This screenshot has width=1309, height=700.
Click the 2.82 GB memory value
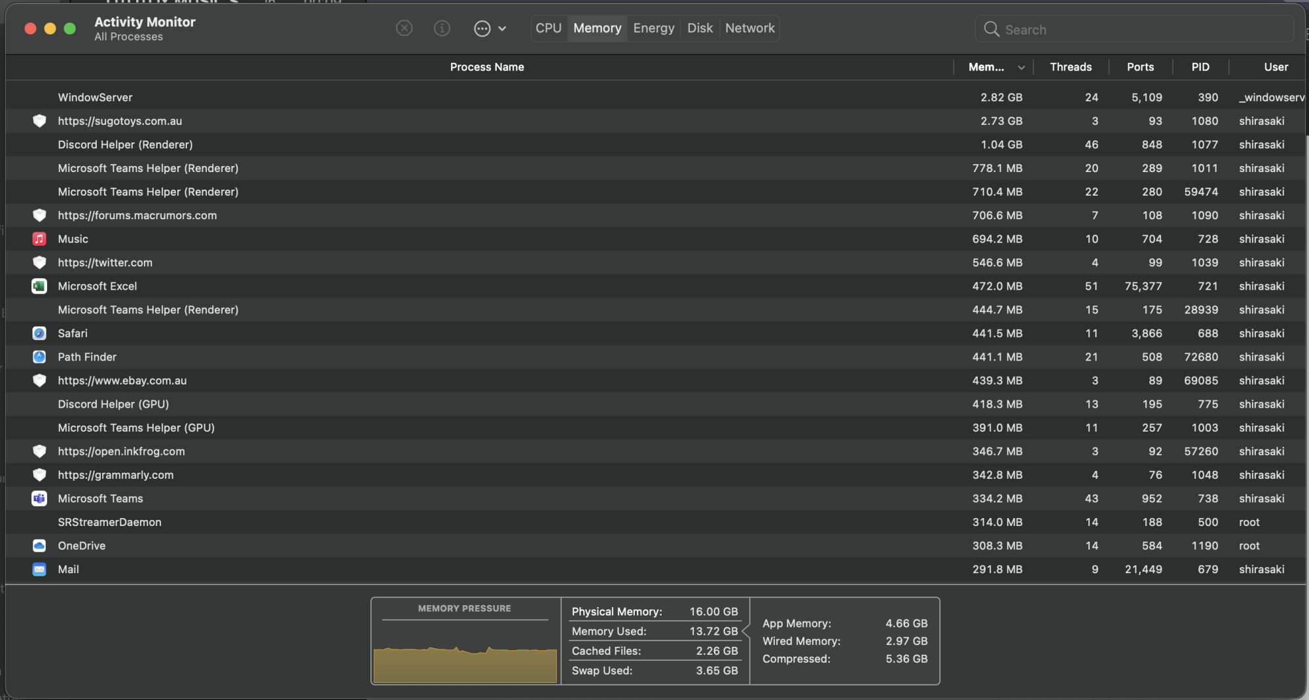point(1001,97)
